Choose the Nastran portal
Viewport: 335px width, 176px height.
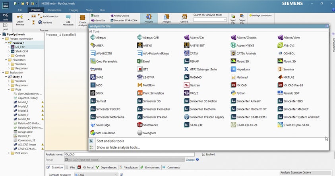[192, 85]
